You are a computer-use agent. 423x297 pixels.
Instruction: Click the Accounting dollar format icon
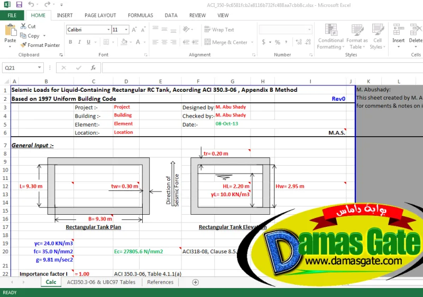tap(263, 42)
